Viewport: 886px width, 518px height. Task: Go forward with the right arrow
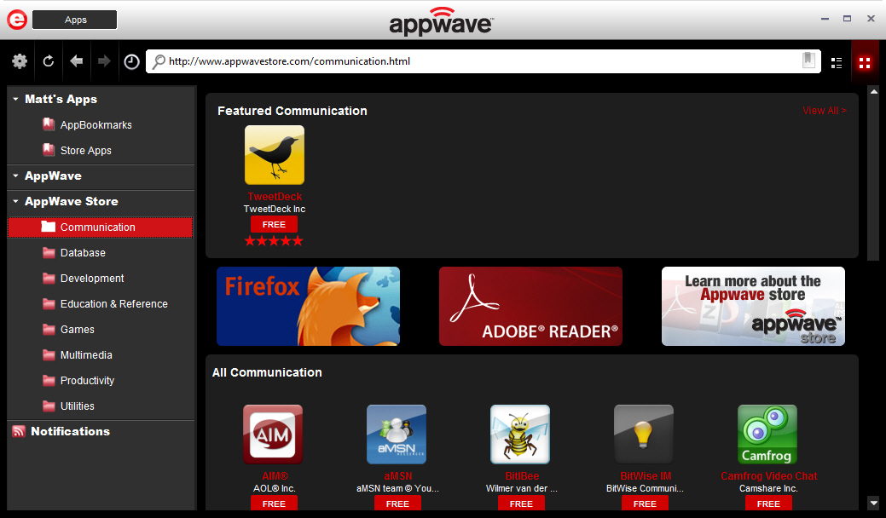pos(104,61)
